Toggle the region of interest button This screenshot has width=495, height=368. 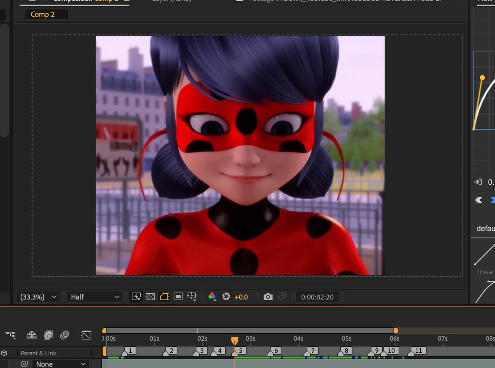pyautogui.click(x=178, y=297)
